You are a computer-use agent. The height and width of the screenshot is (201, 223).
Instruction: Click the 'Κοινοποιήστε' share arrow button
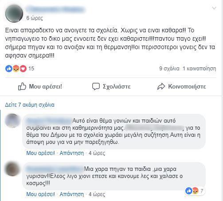point(181,86)
